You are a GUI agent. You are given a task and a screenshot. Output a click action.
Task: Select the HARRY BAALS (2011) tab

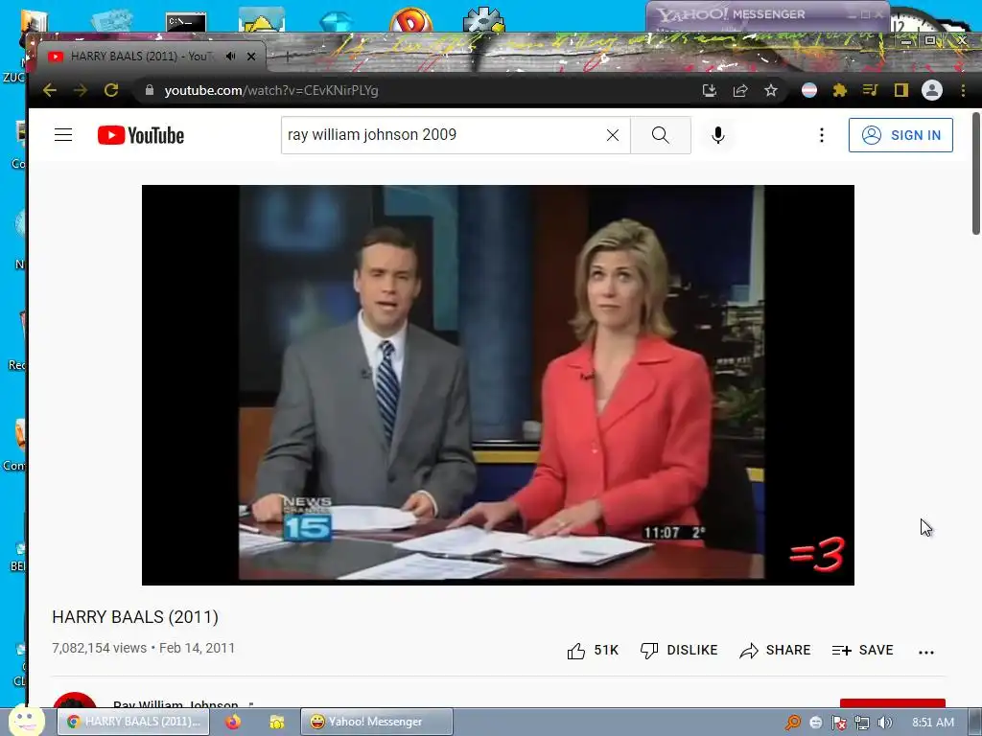pos(140,57)
